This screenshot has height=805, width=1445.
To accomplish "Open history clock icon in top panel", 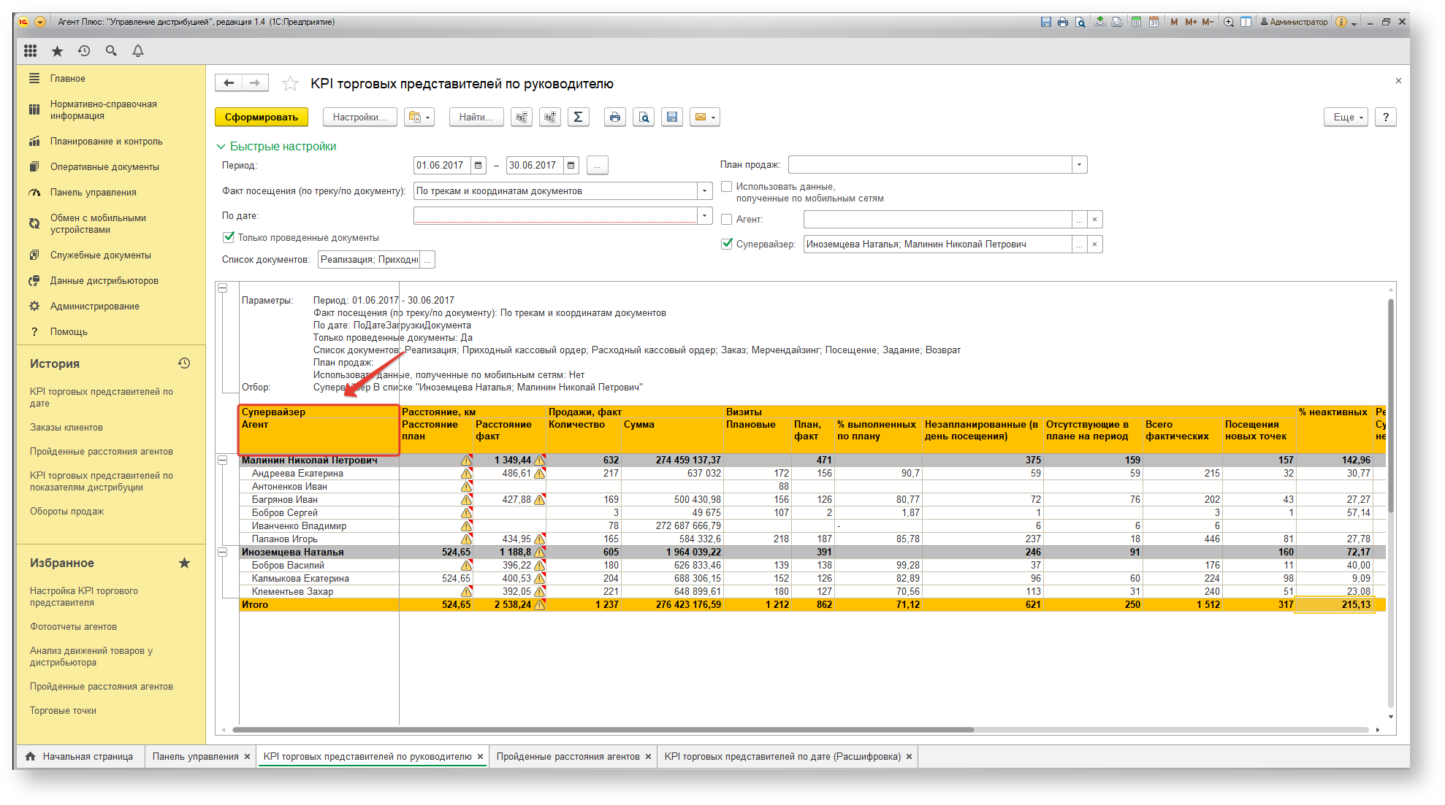I will pyautogui.click(x=84, y=50).
